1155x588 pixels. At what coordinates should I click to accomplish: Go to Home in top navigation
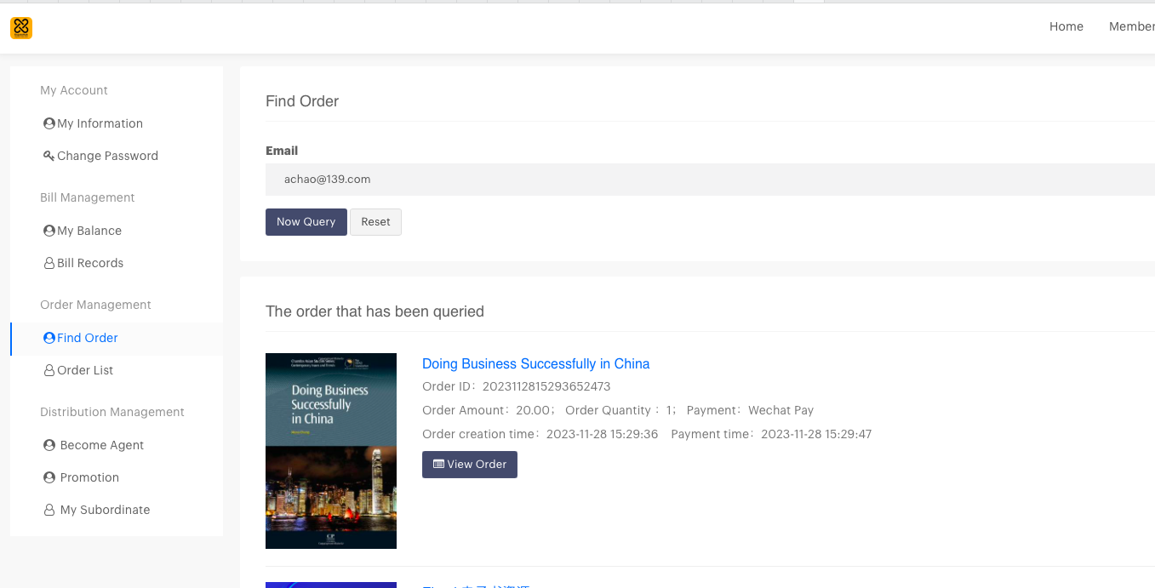tap(1066, 26)
